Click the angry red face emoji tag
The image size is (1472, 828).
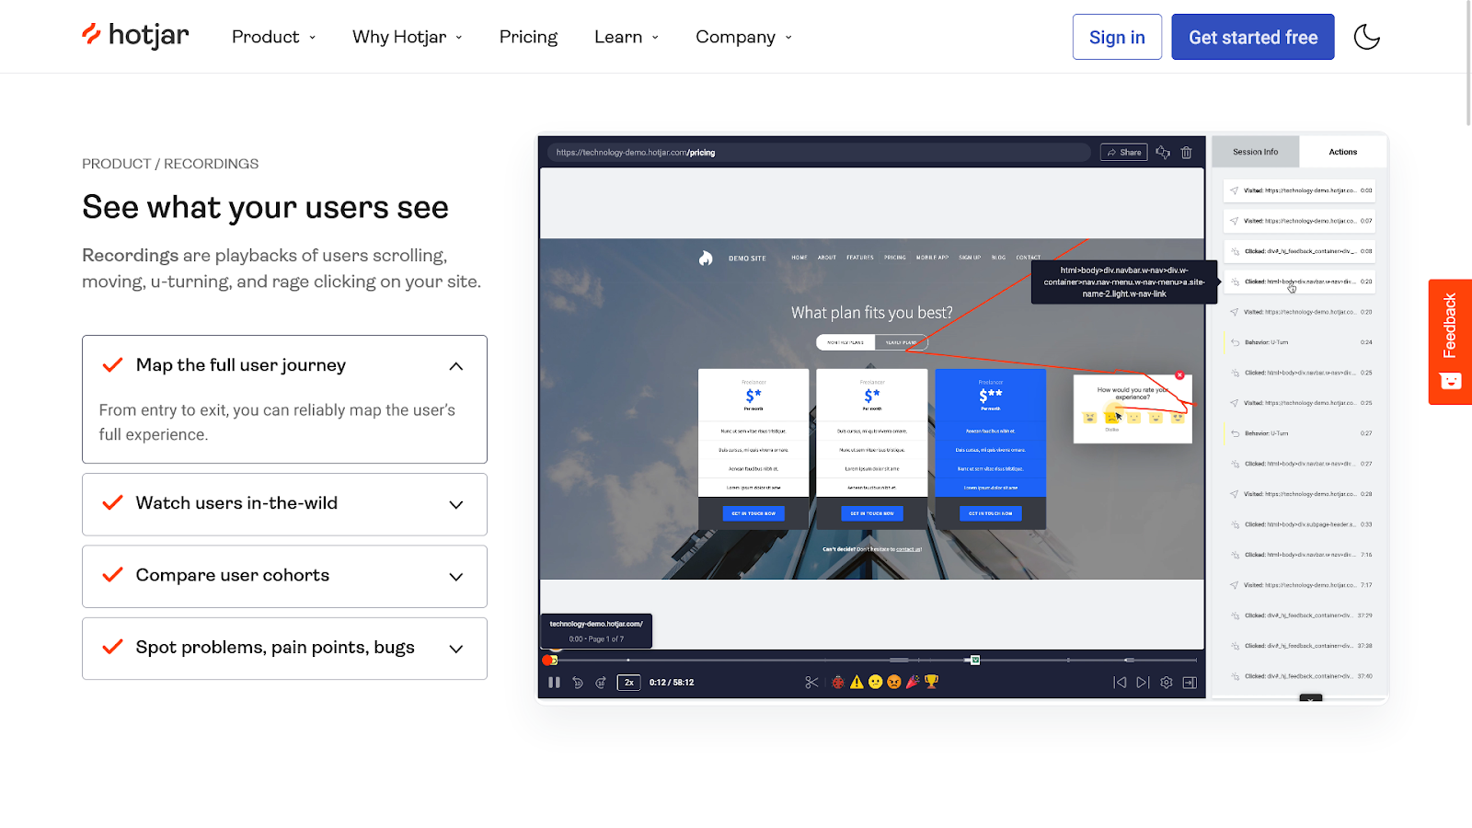point(894,683)
